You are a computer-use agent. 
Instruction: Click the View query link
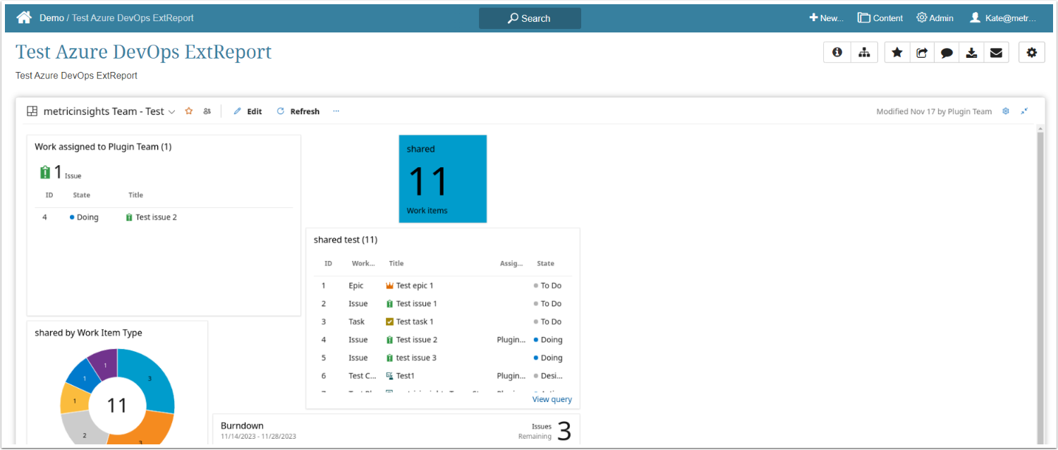tap(552, 399)
